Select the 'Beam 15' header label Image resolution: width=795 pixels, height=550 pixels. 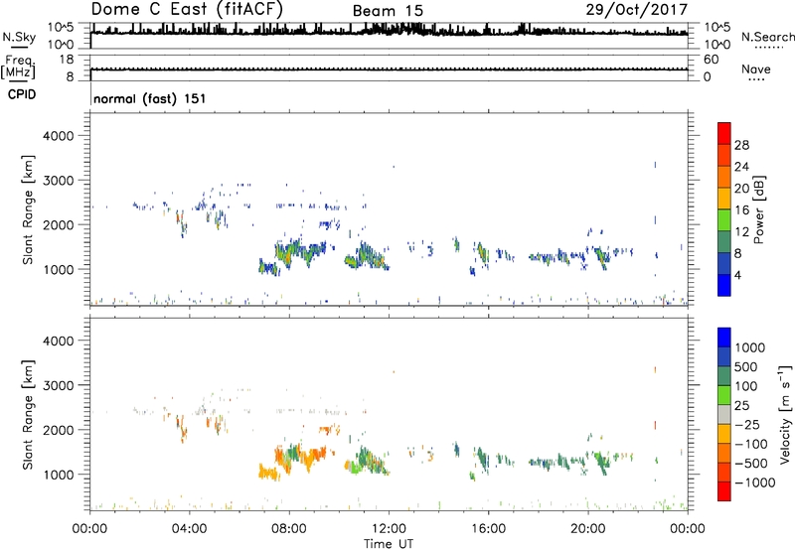pyautogui.click(x=388, y=11)
